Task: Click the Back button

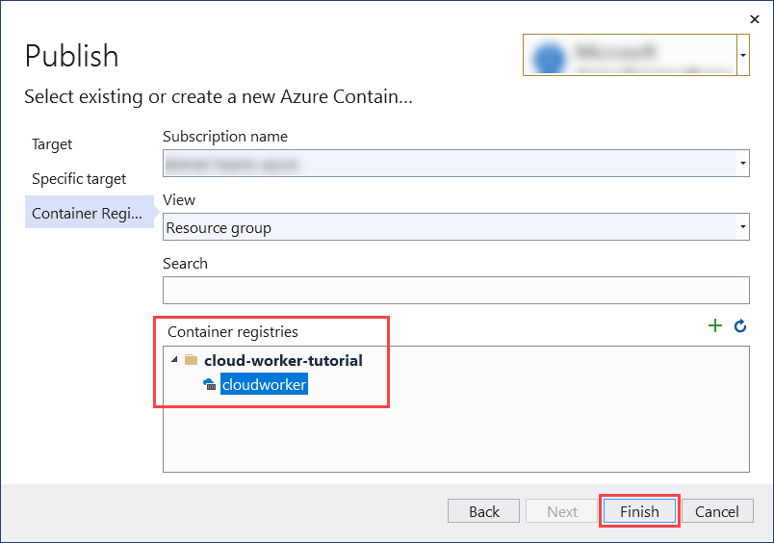Action: pyautogui.click(x=484, y=511)
